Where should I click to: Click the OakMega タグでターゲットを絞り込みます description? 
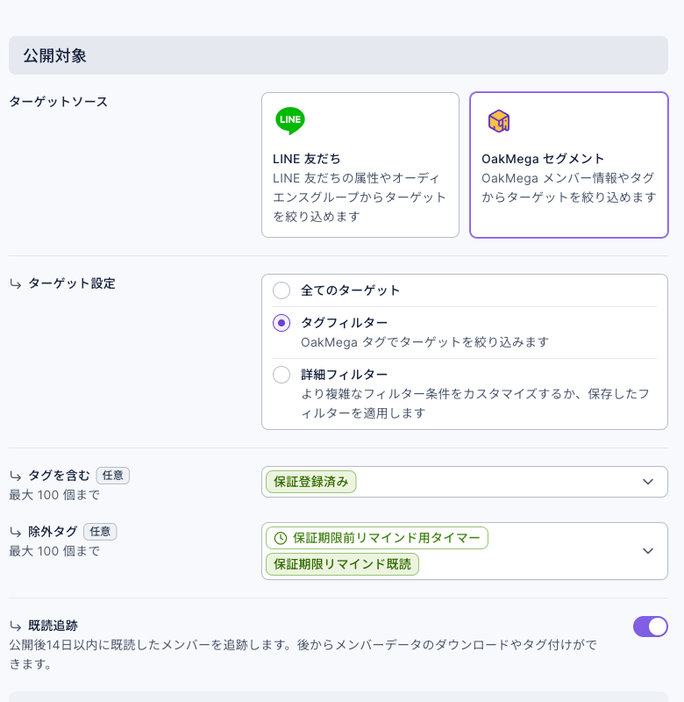[424, 342]
